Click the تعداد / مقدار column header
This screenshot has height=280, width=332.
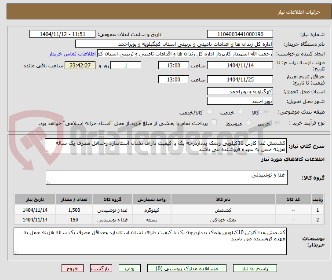74,199
